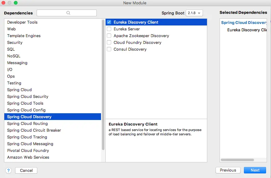Screen dimensions: 271x178
Task: Click the category list vertical scrollbar
Action: tap(103, 85)
